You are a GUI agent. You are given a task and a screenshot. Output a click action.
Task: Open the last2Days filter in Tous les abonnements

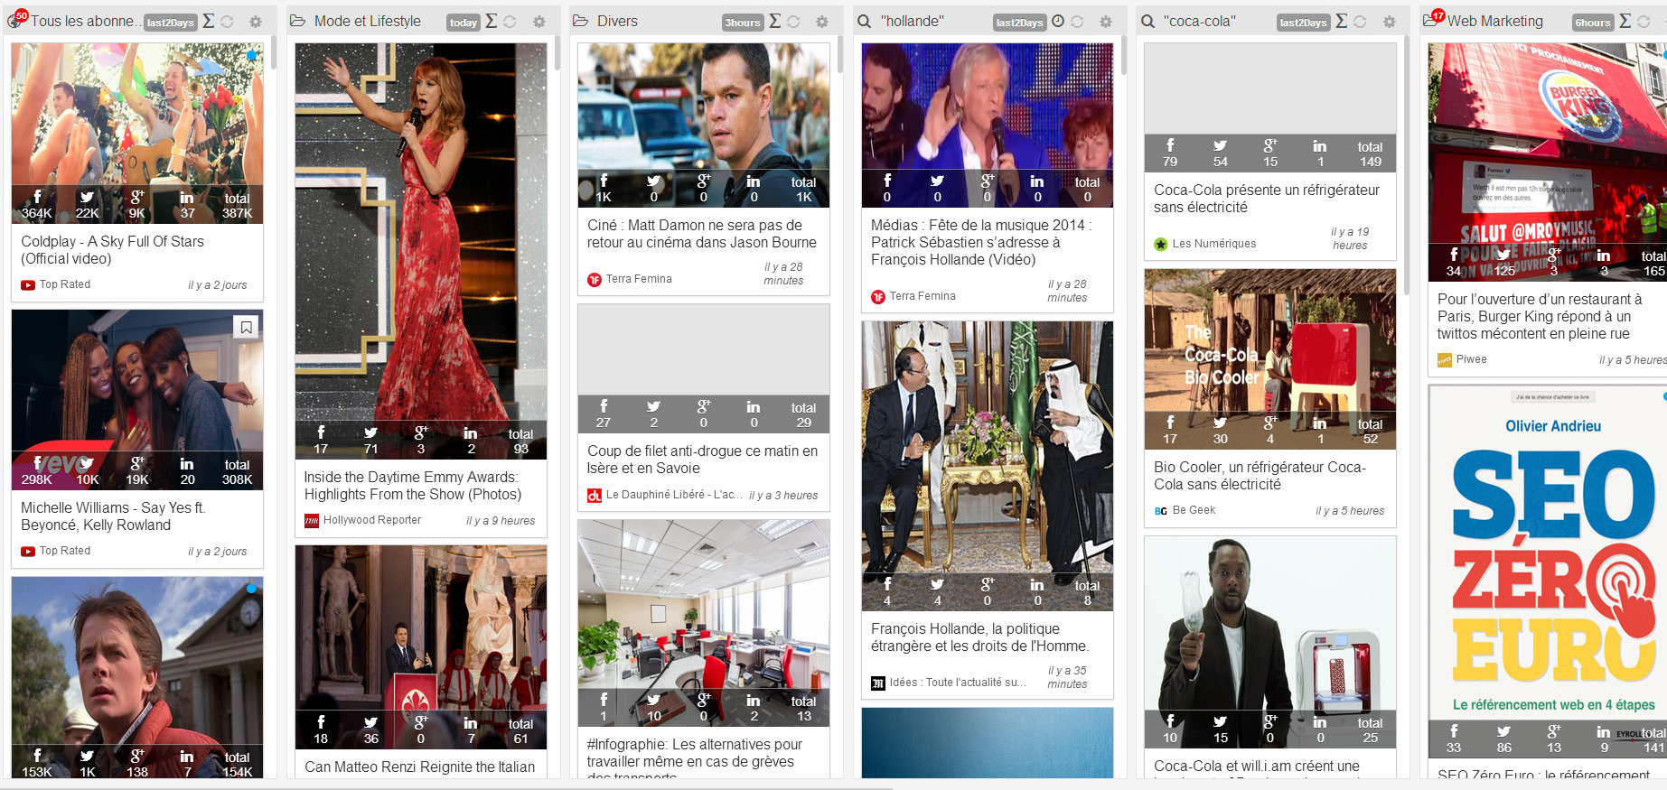170,23
